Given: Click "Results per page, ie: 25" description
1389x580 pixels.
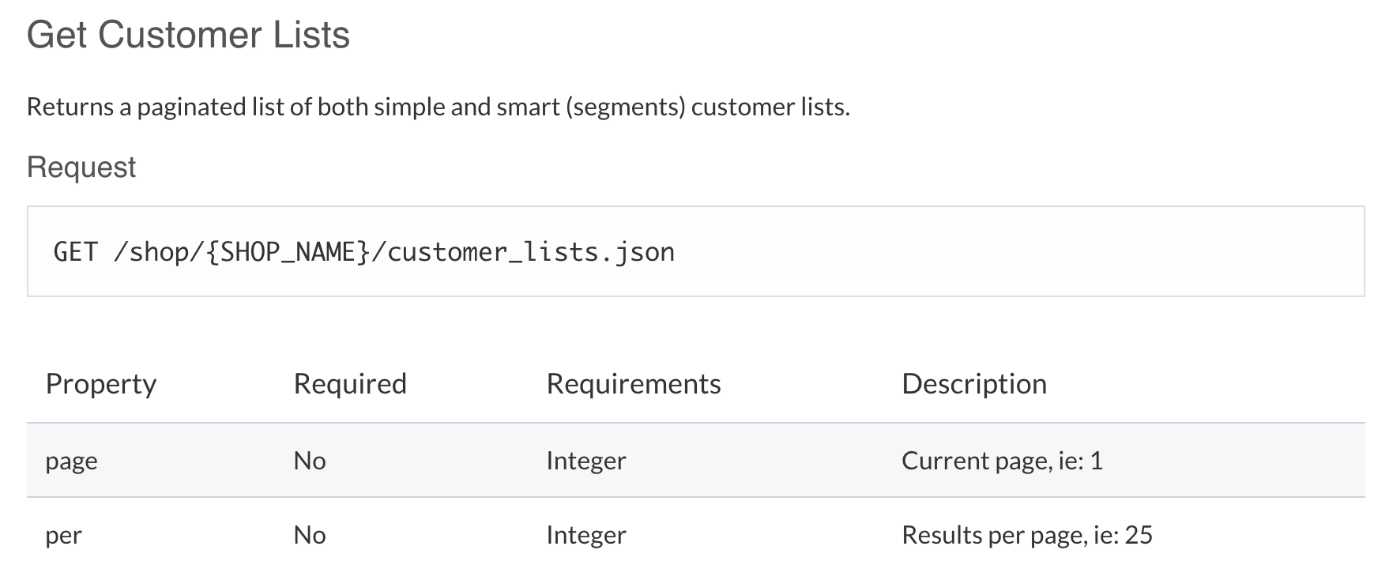Looking at the screenshot, I should pyautogui.click(x=1027, y=536).
